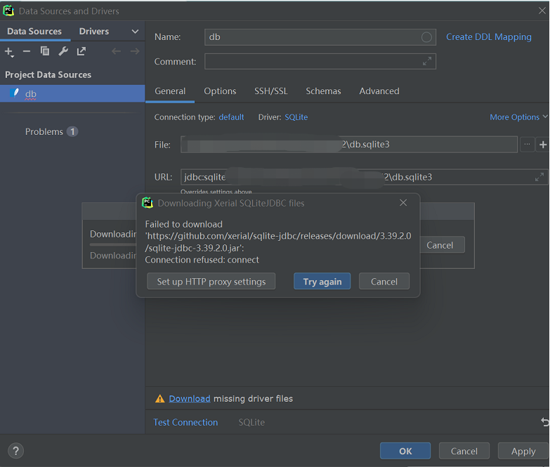Select the db feather icon in list

coord(15,93)
